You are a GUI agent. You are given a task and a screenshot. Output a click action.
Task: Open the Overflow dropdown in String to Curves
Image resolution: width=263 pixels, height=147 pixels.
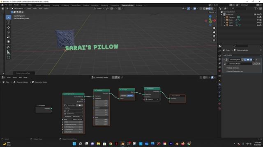(x=74, y=108)
